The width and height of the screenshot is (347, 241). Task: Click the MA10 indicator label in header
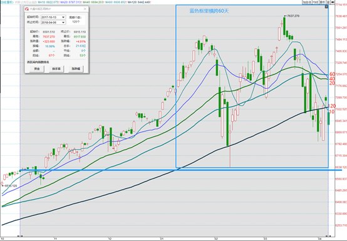48,2
